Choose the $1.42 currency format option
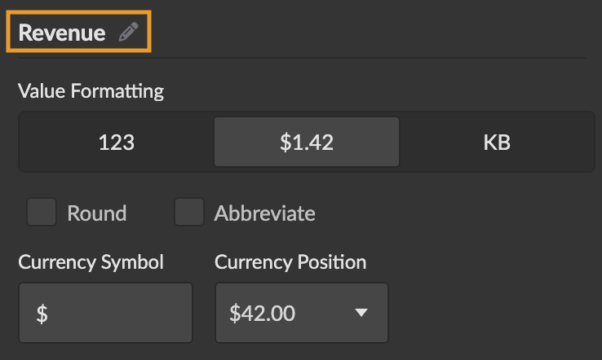 (x=307, y=143)
